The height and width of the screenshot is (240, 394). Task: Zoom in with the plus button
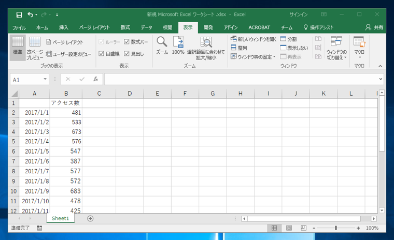pyautogui.click(x=358, y=228)
